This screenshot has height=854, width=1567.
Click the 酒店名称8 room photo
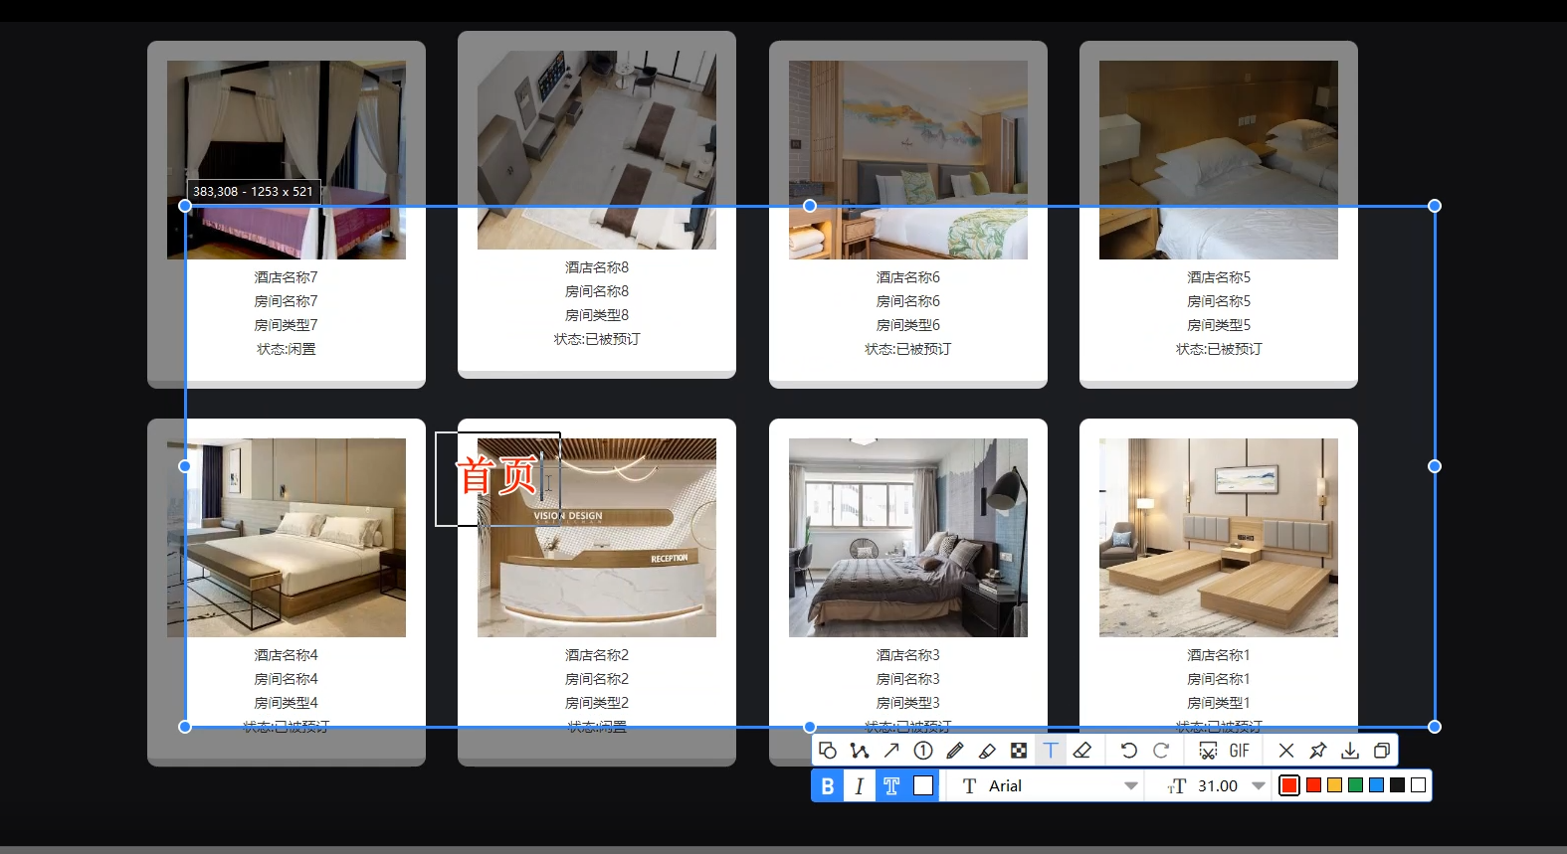597,150
